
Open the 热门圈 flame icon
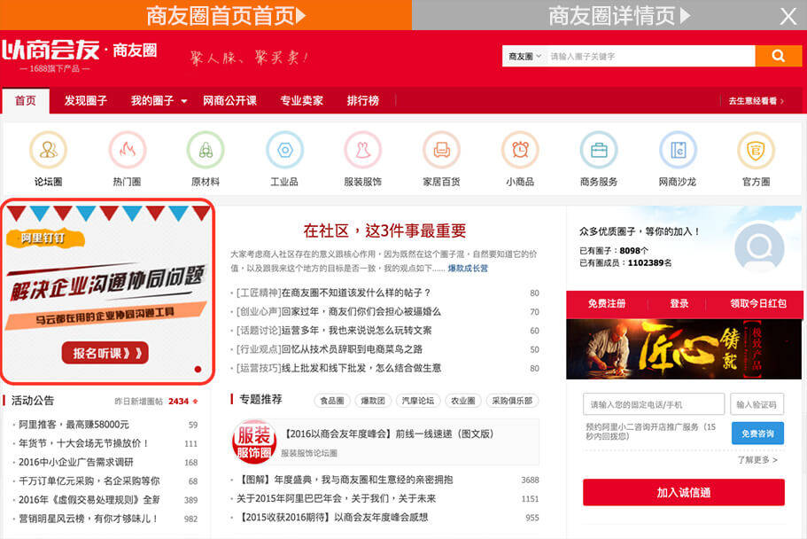128,150
